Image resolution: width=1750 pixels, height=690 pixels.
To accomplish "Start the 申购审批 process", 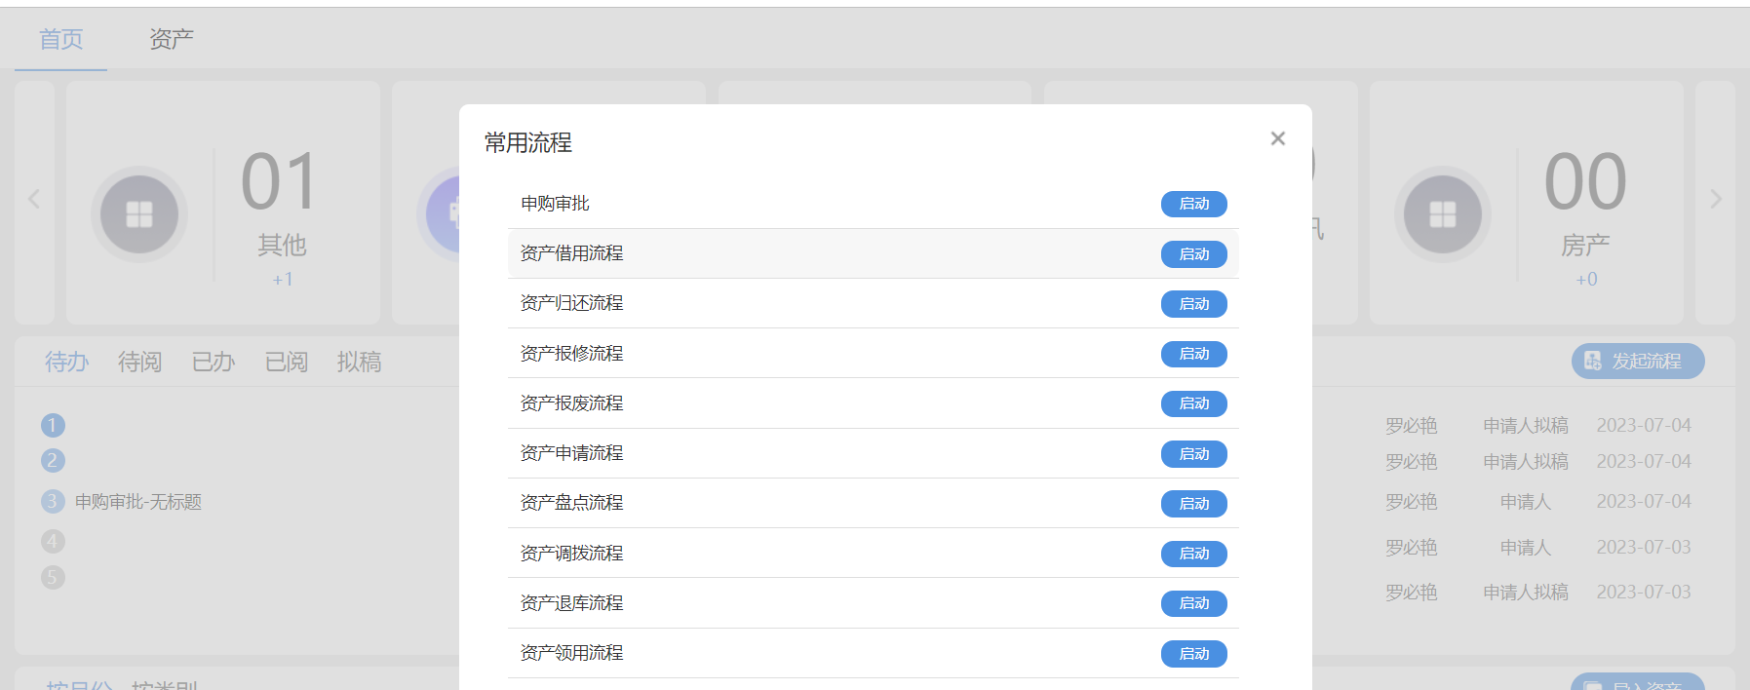I will (x=1193, y=204).
